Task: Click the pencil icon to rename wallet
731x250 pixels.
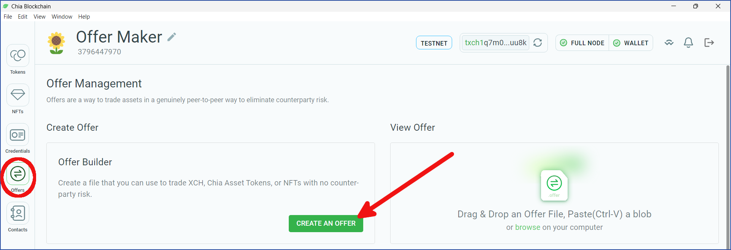Action: point(172,37)
